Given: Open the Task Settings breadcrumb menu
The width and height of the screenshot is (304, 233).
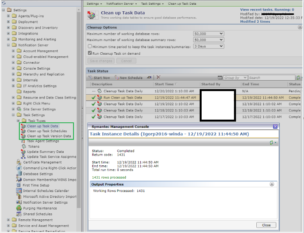Looking at the screenshot, I should pyautogui.click(x=152, y=3).
